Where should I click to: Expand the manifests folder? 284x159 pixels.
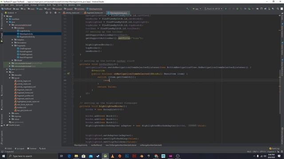point(7,19)
